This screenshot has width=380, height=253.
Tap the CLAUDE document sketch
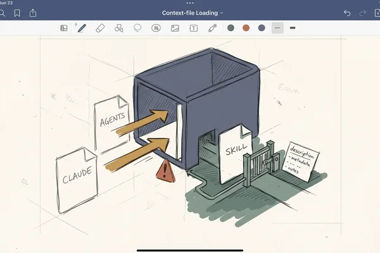(77, 180)
